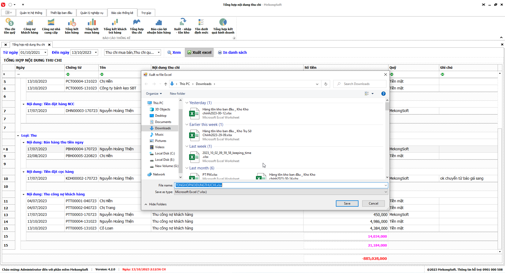
Task: Click the help icon in save dialog
Action: (383, 94)
